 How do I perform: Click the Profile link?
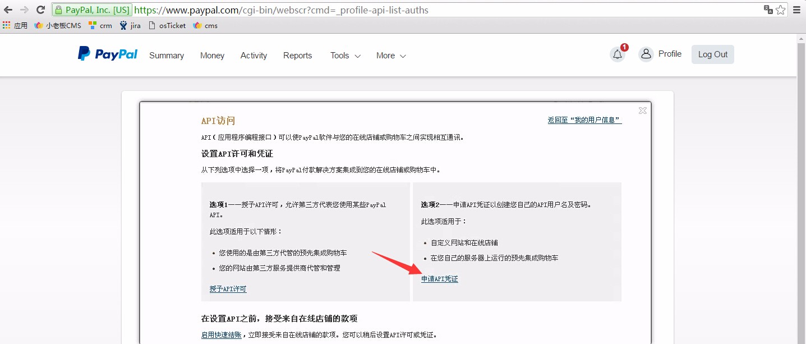coord(670,54)
